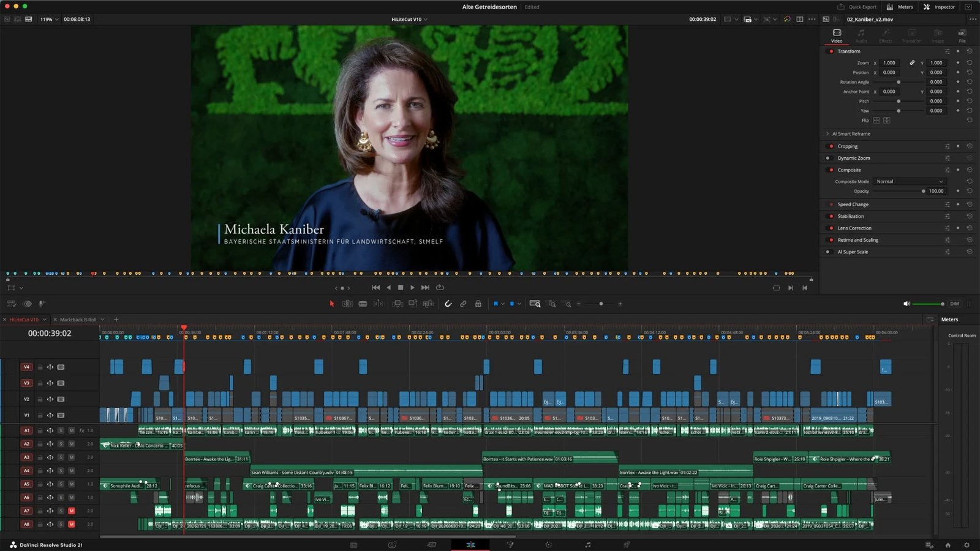The width and height of the screenshot is (980, 551).
Task: Click the Quick Export button
Action: coord(857,7)
